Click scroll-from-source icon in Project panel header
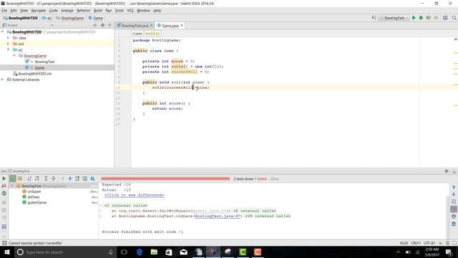Screen dimensions: 458x258 94,25
